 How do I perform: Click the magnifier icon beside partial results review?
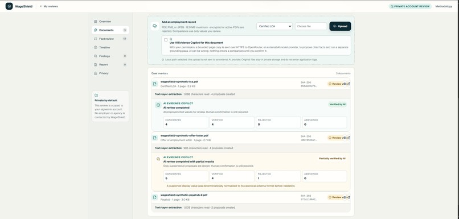(x=158, y=159)
